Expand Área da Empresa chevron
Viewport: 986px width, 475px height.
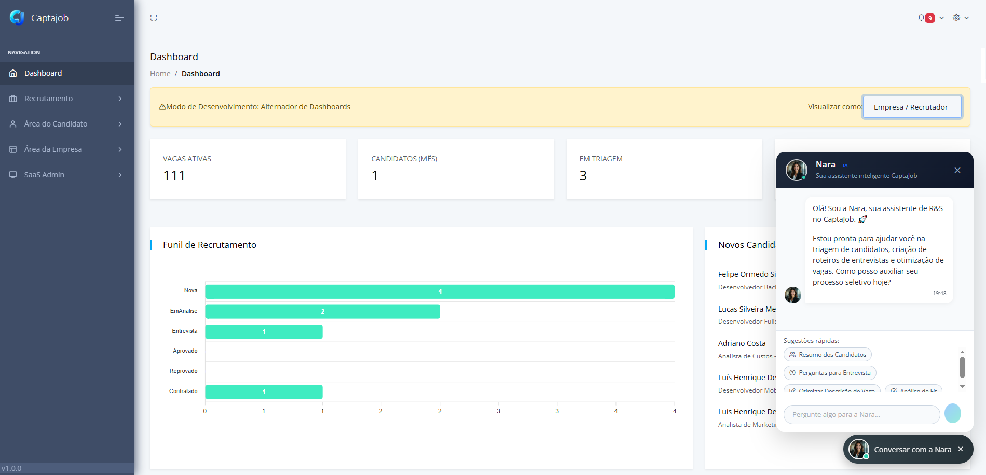tap(120, 149)
